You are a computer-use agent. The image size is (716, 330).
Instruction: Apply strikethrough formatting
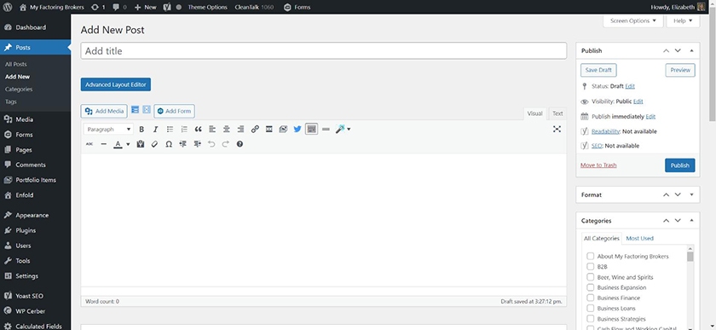tap(89, 144)
